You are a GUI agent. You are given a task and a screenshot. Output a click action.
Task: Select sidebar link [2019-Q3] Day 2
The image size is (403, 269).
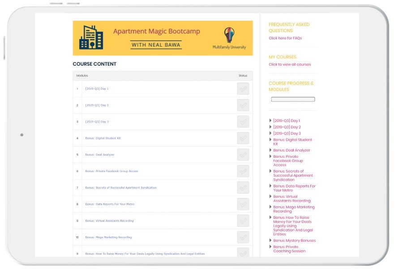[x=287, y=127]
